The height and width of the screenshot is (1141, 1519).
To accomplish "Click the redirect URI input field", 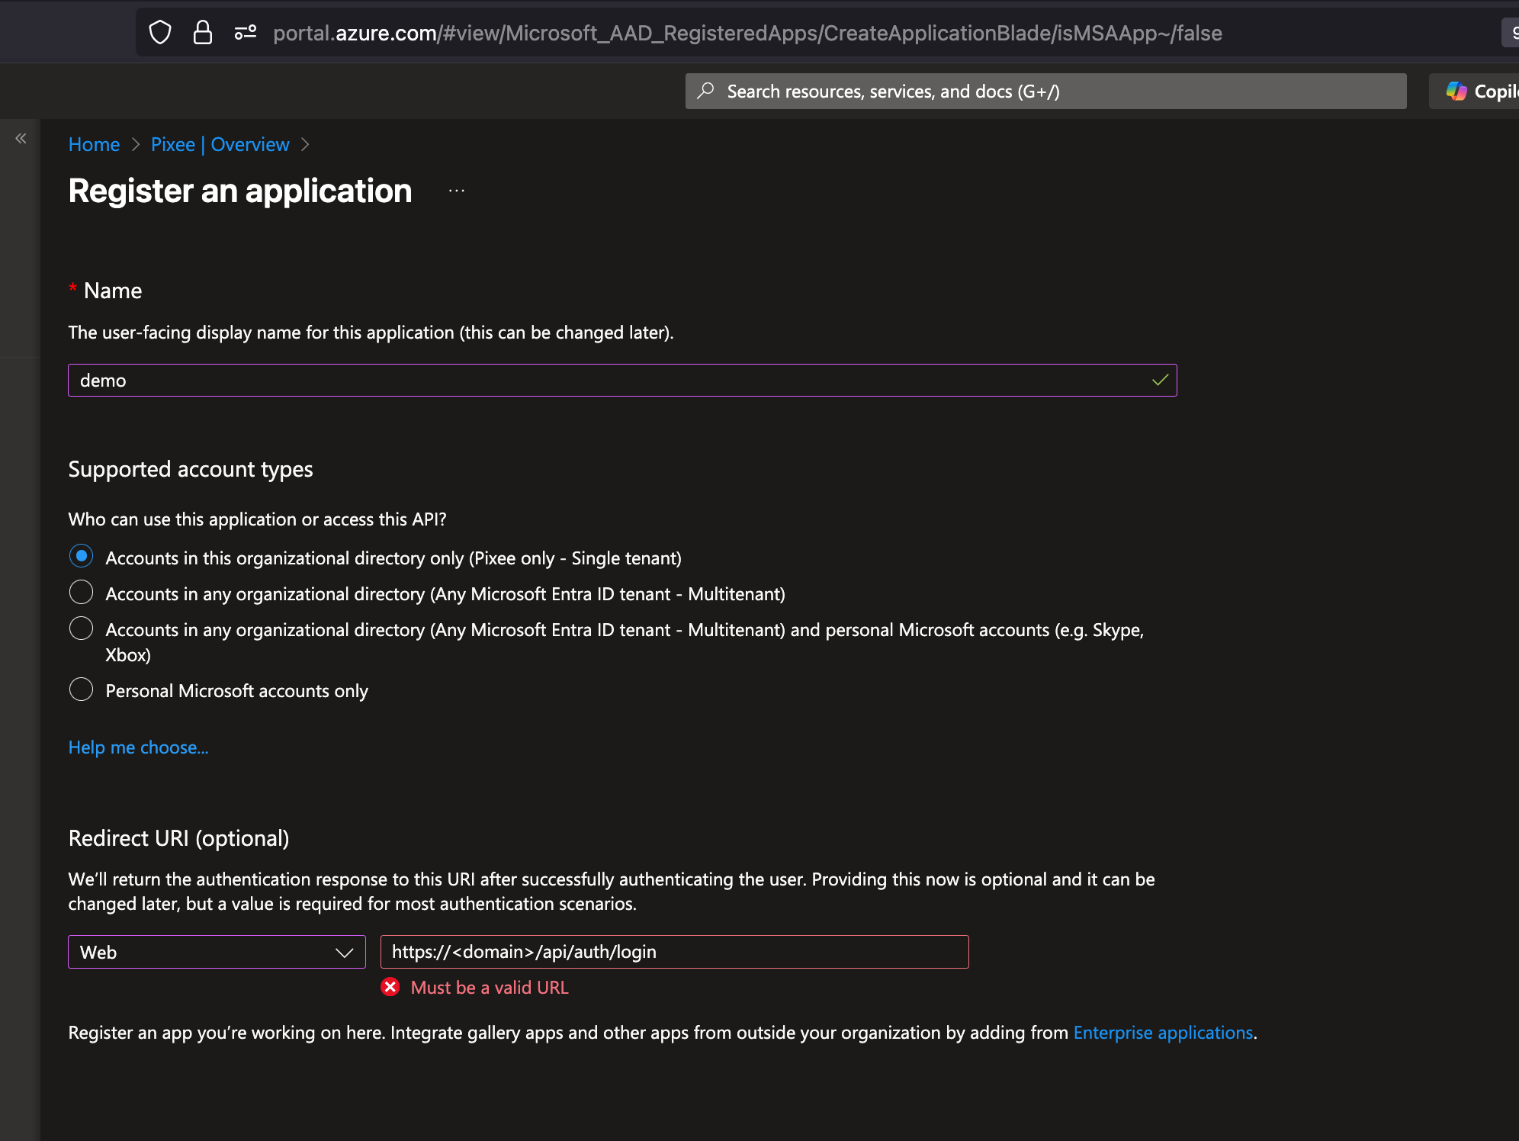I will (674, 951).
